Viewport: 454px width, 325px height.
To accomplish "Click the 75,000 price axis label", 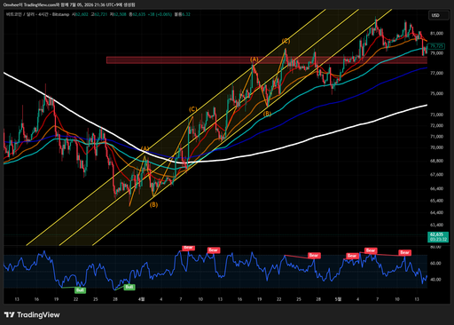I will pos(436,93).
